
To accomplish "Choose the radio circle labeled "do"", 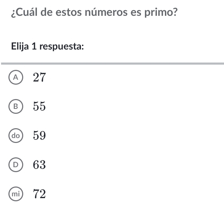I will pos(15,135).
